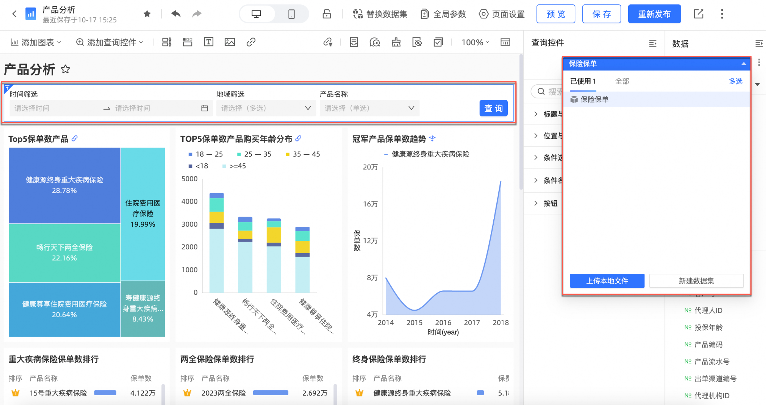
Task: Open the 产品名称 single-select dropdown
Action: (x=369, y=108)
